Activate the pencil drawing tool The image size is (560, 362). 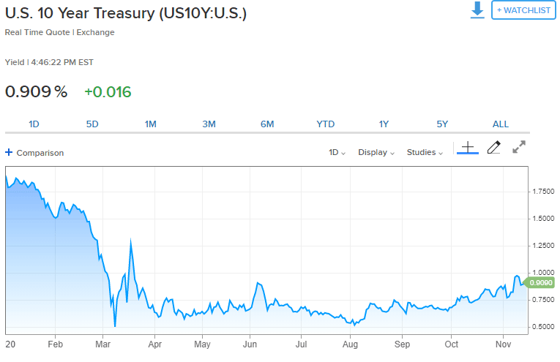(493, 148)
